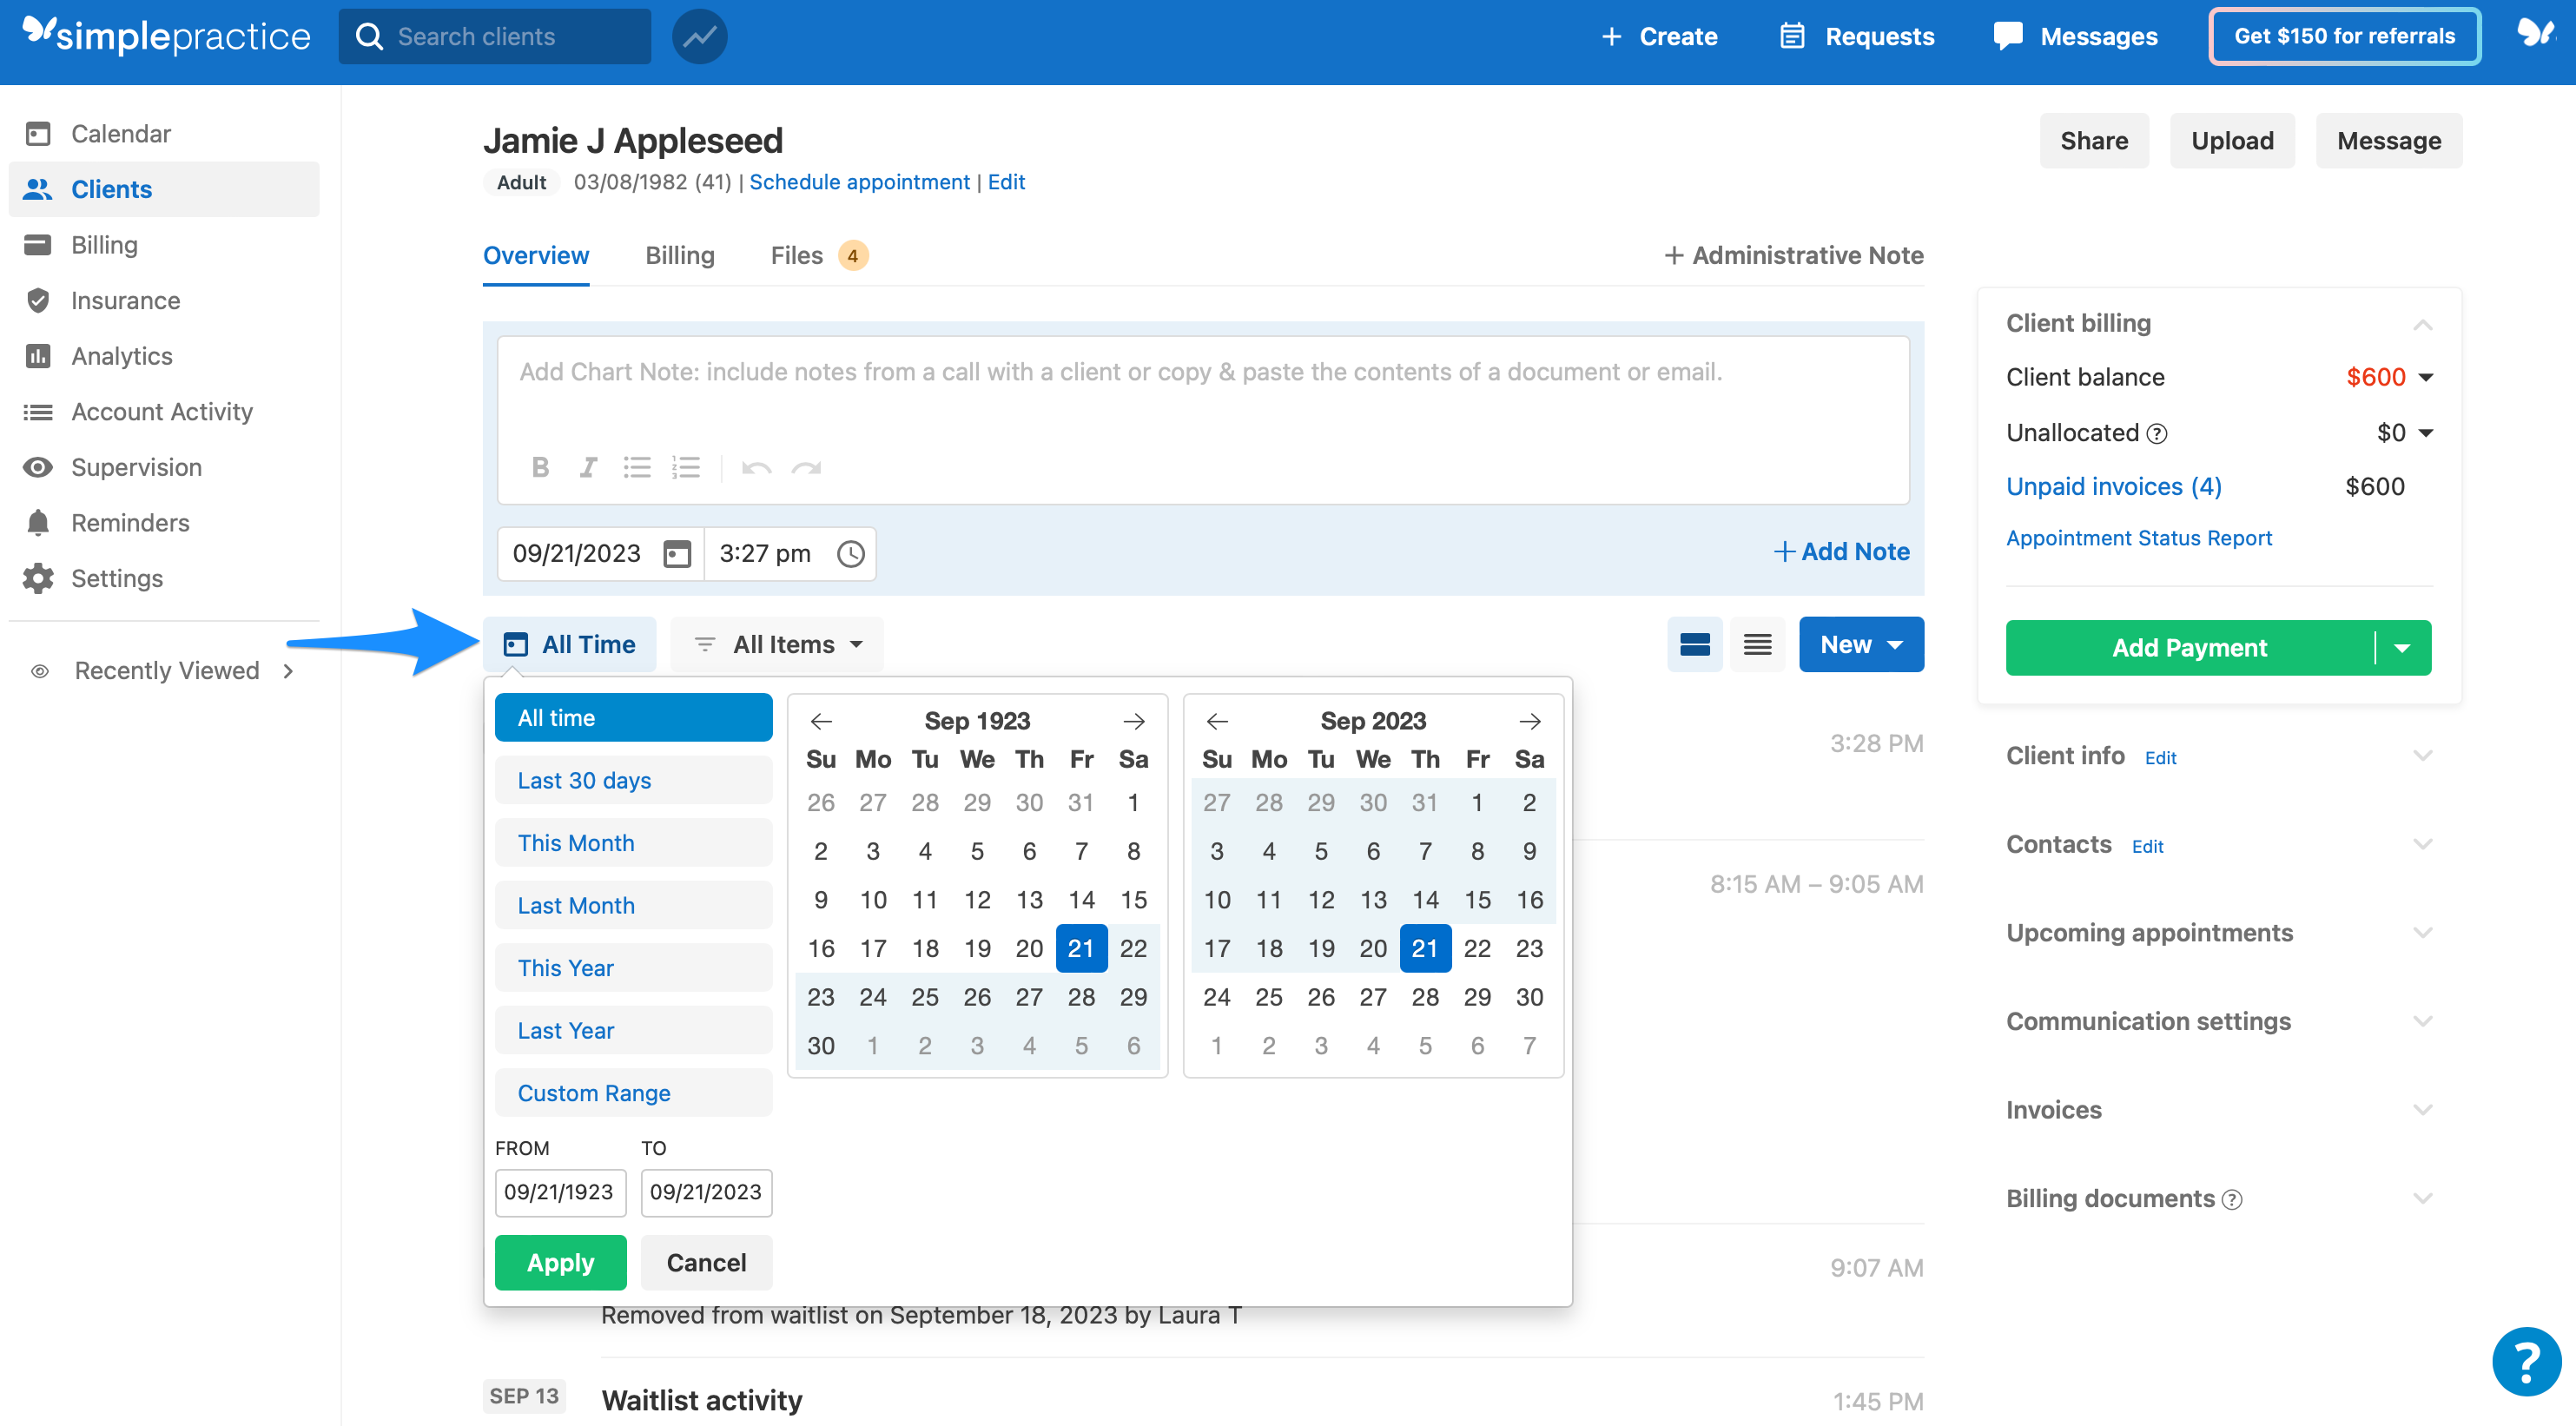Open the help question mark bubble
This screenshot has width=2576, height=1426.
click(x=2526, y=1361)
